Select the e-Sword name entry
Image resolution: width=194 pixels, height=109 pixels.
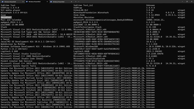(5, 39)
